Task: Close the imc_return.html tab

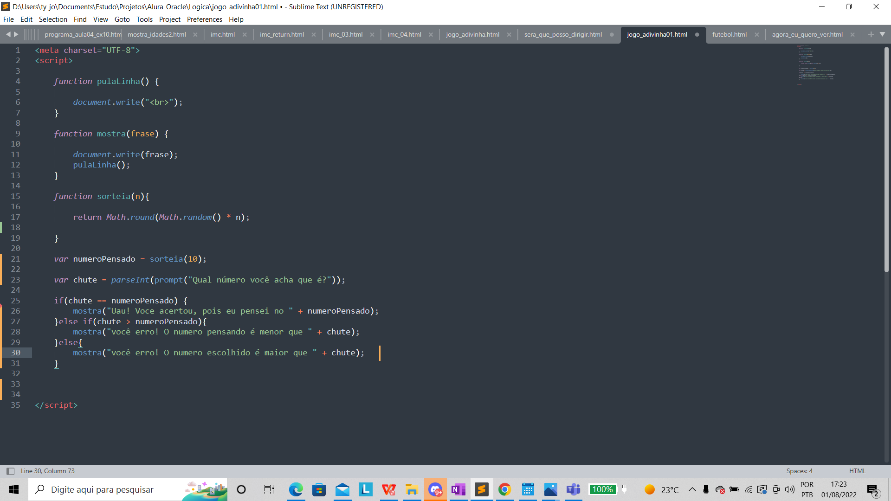Action: pyautogui.click(x=314, y=35)
